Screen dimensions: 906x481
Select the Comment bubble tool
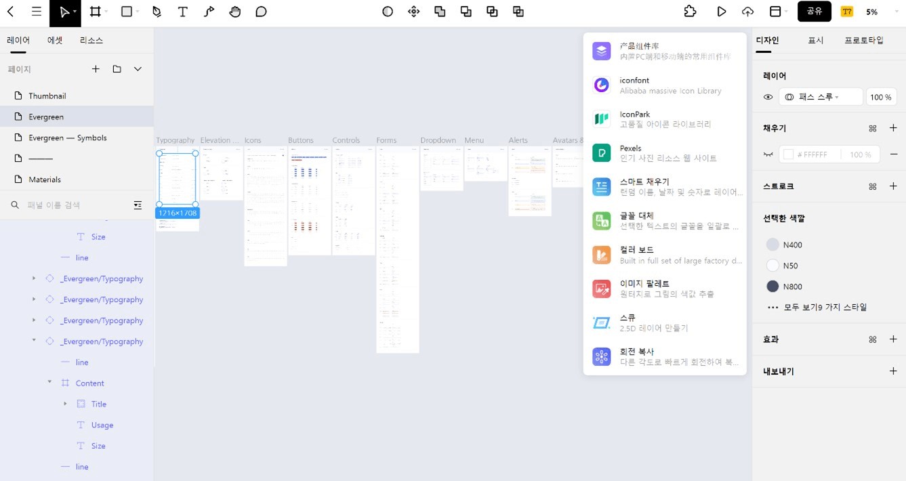point(261,12)
